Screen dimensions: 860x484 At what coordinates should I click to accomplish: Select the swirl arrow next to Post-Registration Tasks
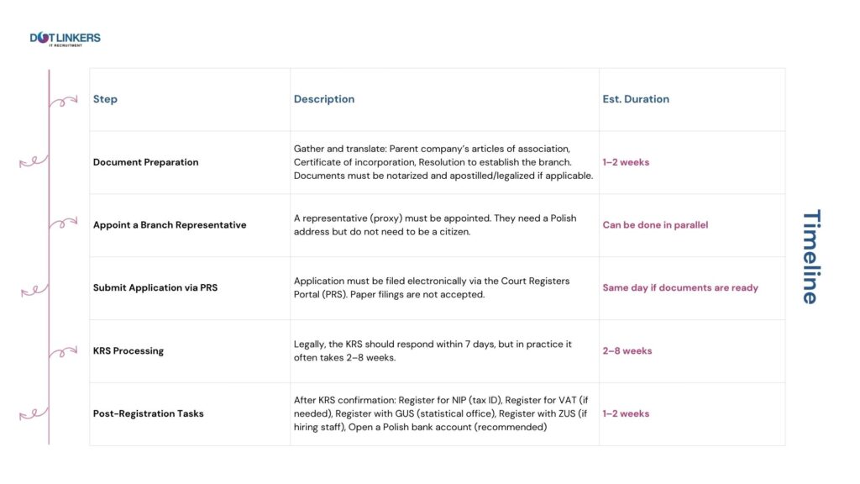[34, 413]
